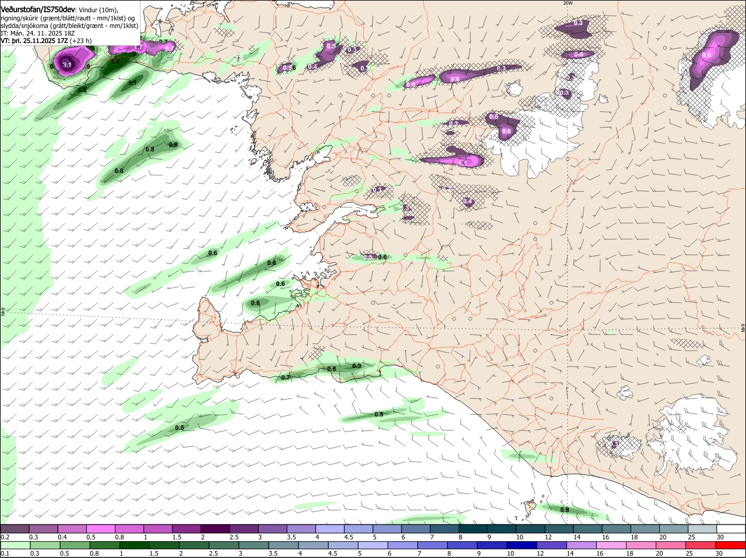Screen dimensions: 746x558
Task: Pick the dark purple swatch between 2 and 2.5
Action: [x=214, y=529]
